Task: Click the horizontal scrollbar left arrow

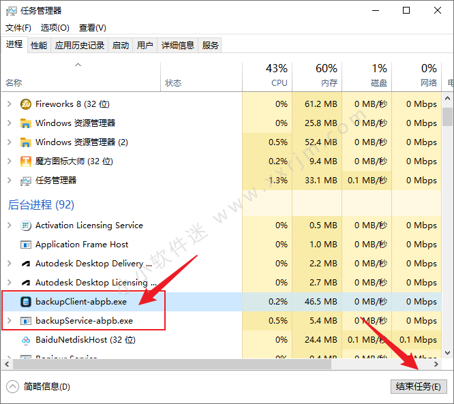Action: coord(7,364)
